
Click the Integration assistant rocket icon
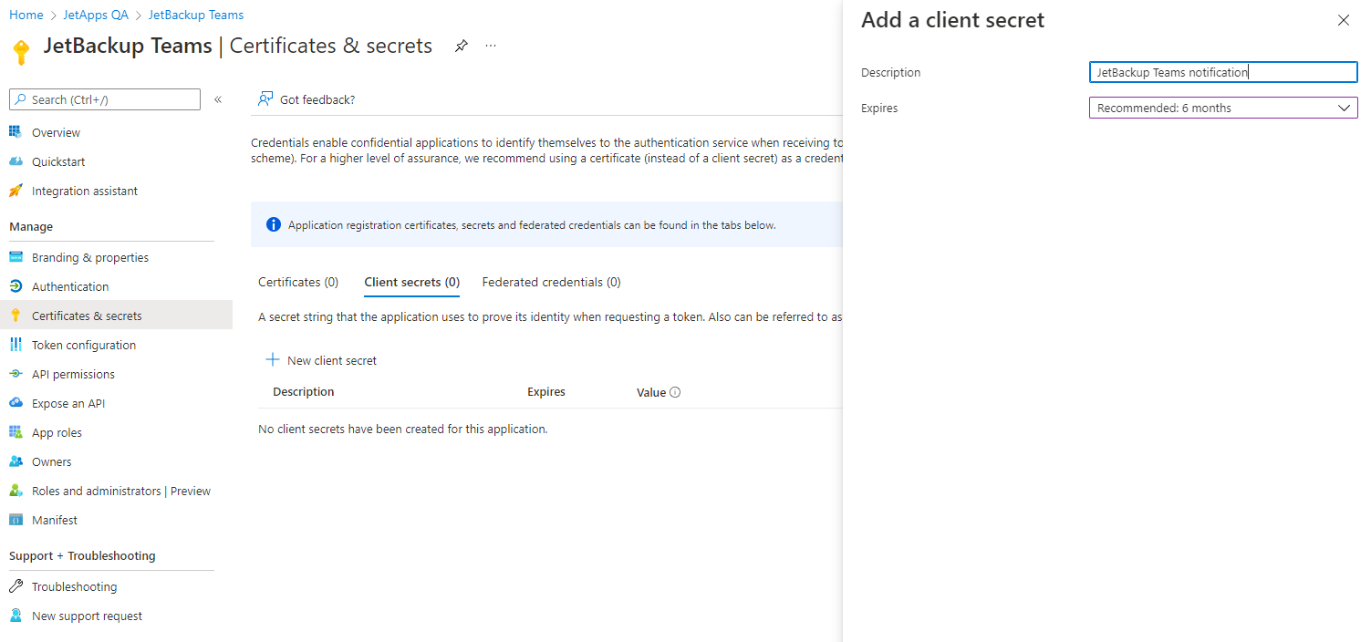coord(16,191)
